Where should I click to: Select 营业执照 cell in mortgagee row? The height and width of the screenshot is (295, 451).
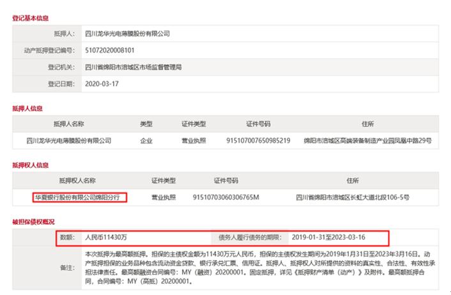164,197
